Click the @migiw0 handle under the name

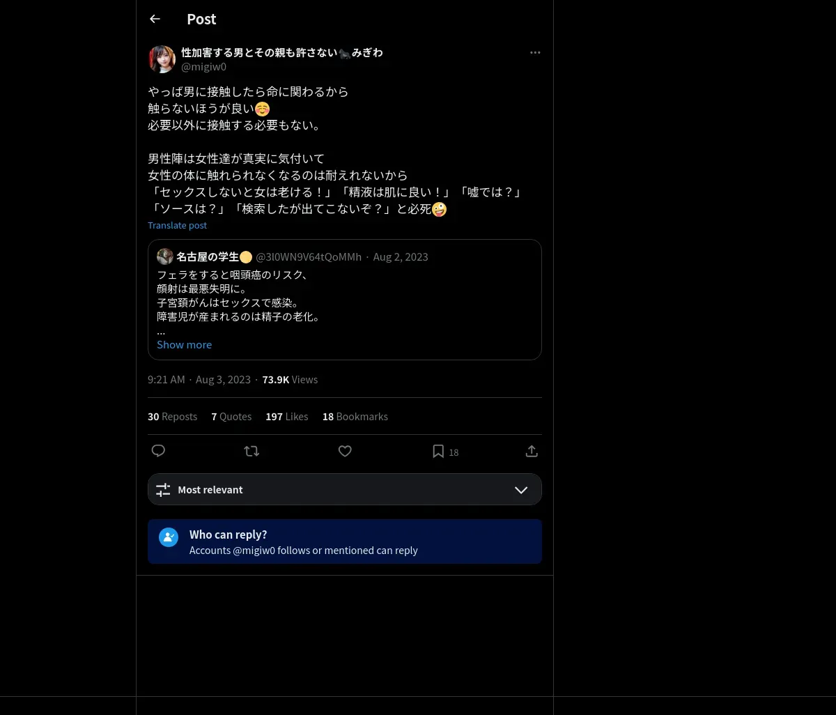tap(203, 67)
